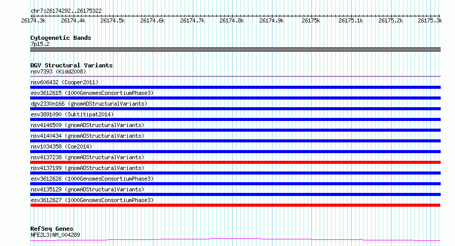Image resolution: width=455 pixels, height=246 pixels.
Task: Click the 26174.6k ruler tick label
Action: (x=152, y=21)
